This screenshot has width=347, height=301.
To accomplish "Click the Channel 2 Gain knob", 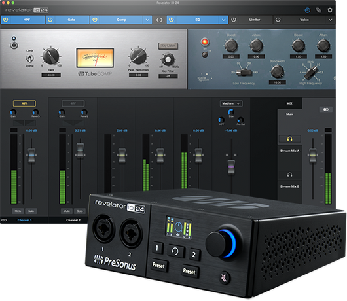I will (x=62, y=112).
